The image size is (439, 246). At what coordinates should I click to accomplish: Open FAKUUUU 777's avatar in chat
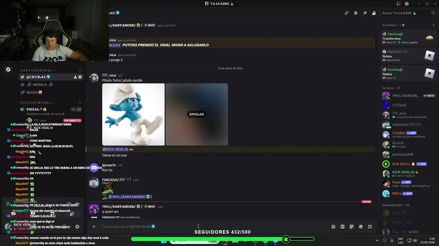94,183
